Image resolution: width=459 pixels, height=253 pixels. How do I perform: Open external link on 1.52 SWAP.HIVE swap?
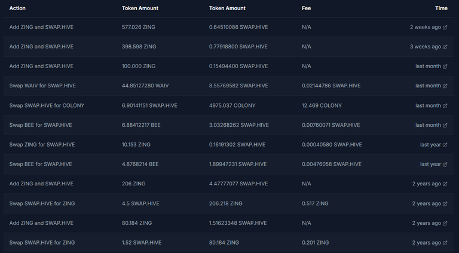(445, 243)
